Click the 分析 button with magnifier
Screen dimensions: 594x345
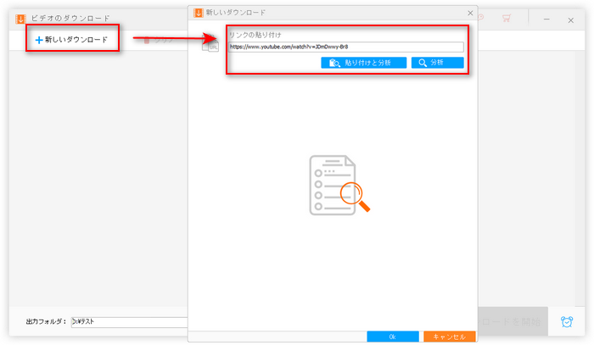[x=437, y=63]
